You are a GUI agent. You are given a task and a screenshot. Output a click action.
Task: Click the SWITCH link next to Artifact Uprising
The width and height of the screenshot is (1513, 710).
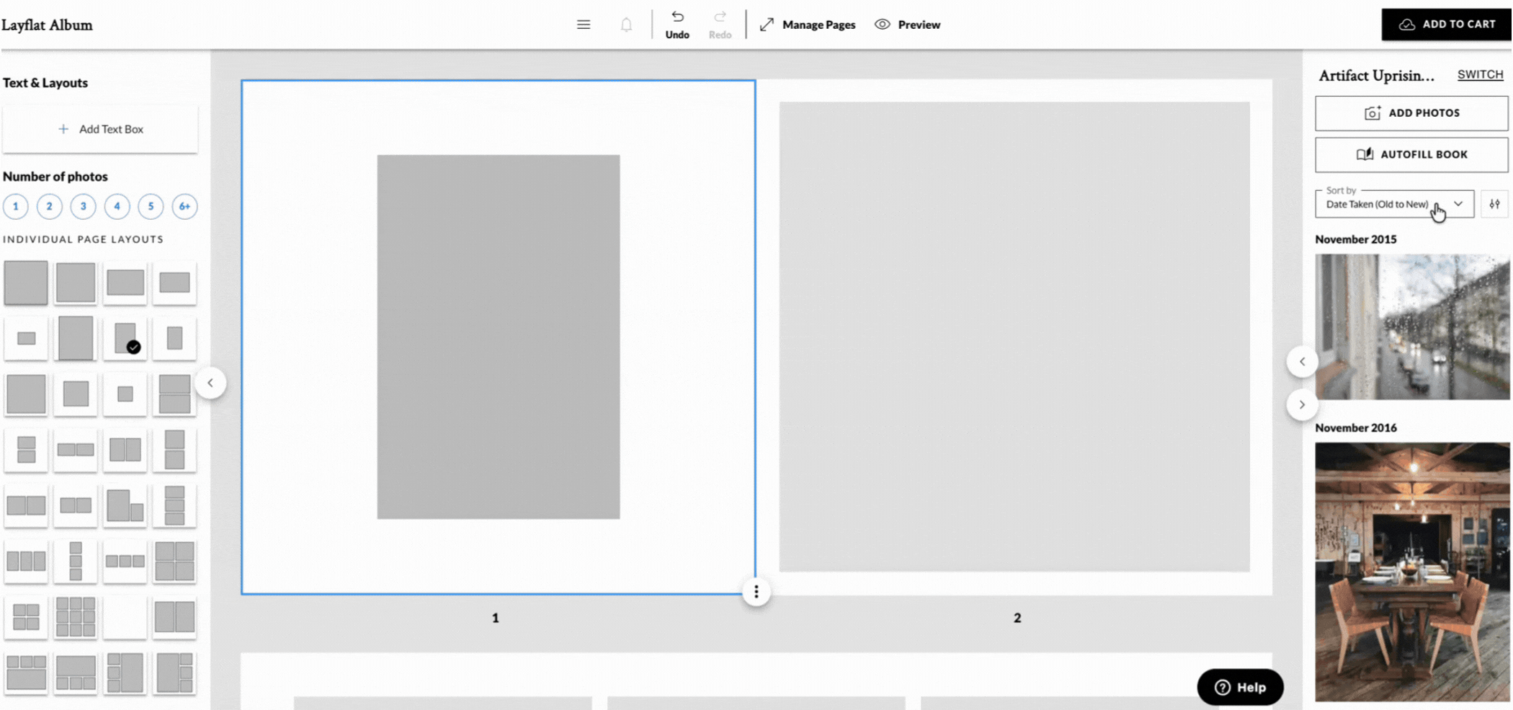(x=1480, y=74)
